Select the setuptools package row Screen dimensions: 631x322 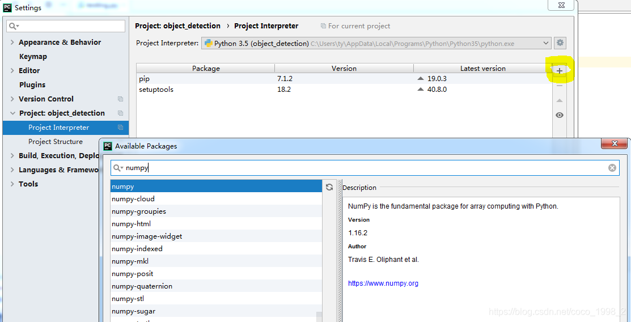344,90
